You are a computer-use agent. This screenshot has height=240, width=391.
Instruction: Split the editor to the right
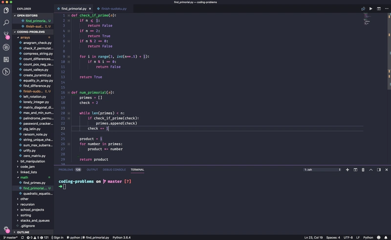(379, 8)
